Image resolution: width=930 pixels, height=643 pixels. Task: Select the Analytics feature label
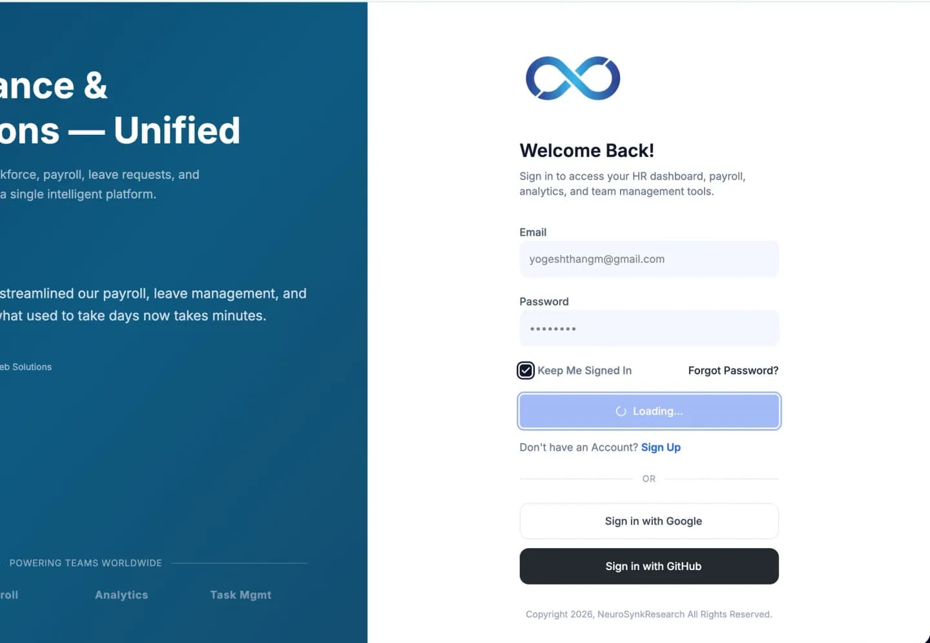[x=121, y=595]
